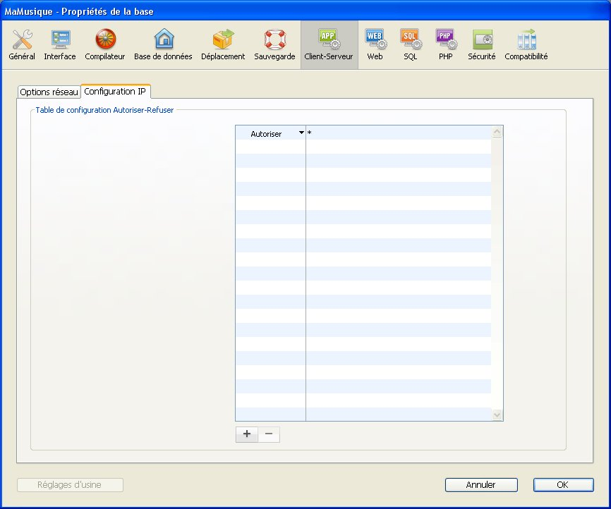Add a row with the plus button
611x509 pixels.
coord(246,434)
